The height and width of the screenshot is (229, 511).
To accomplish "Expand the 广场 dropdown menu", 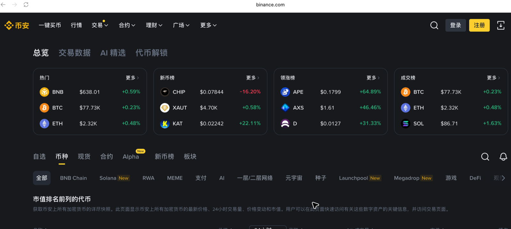I will point(181,25).
